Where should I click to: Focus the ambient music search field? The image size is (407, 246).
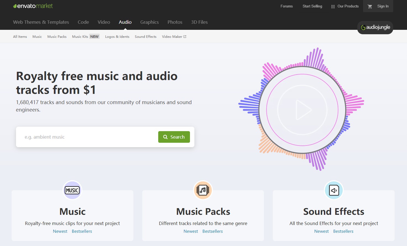coord(88,137)
